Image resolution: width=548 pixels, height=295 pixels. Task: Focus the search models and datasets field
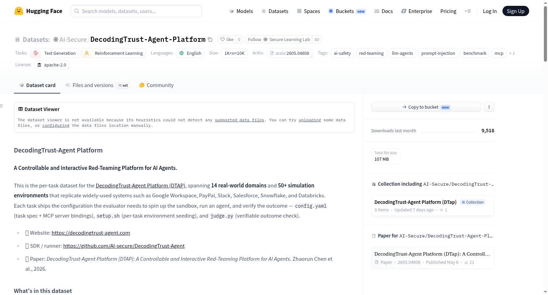136,11
